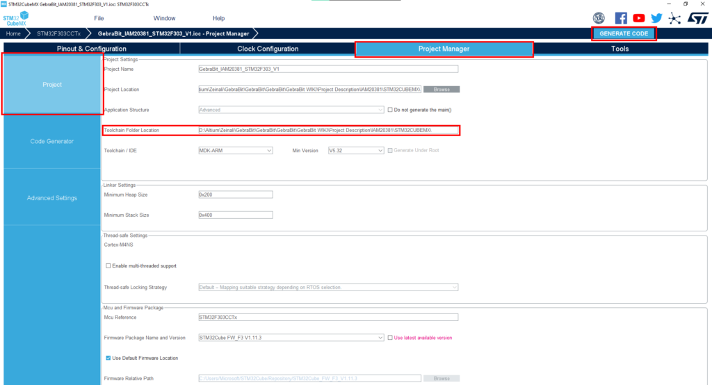Image resolution: width=712 pixels, height=385 pixels.
Task: Expand Application Structure dropdown
Action: tap(291, 110)
